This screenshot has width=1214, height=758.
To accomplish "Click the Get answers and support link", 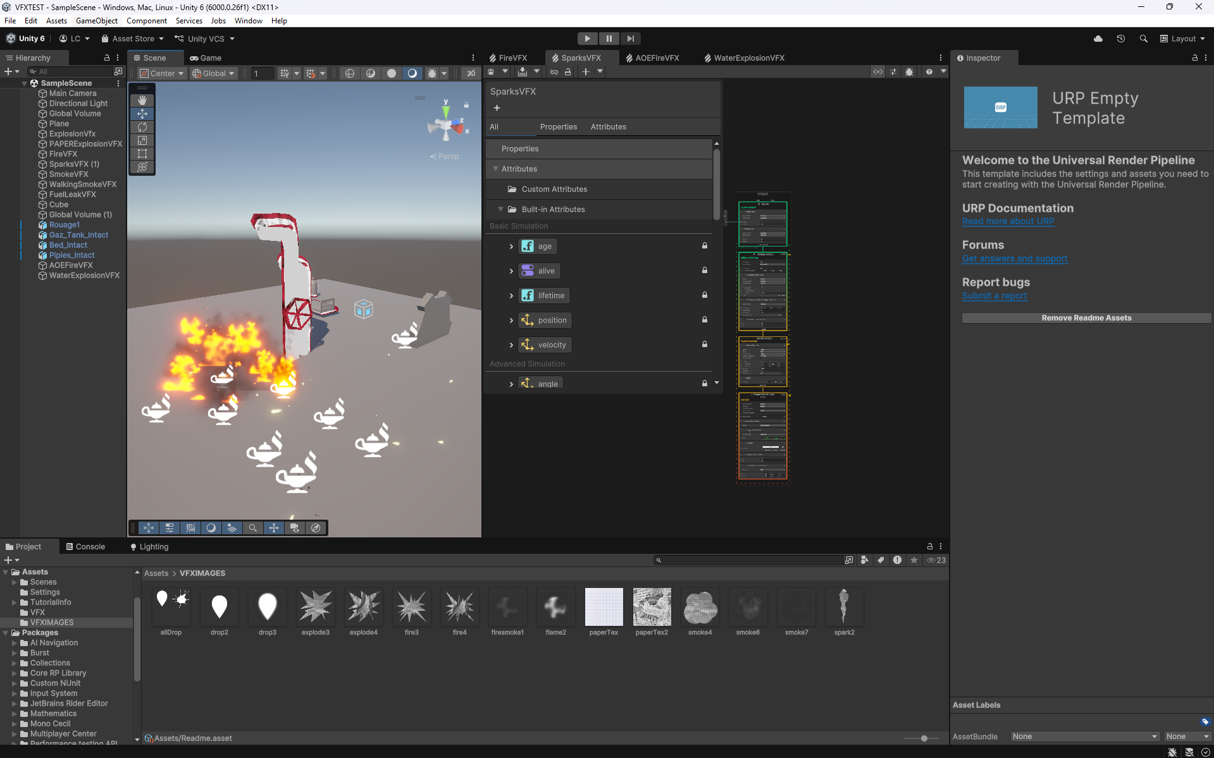I will (x=1015, y=259).
